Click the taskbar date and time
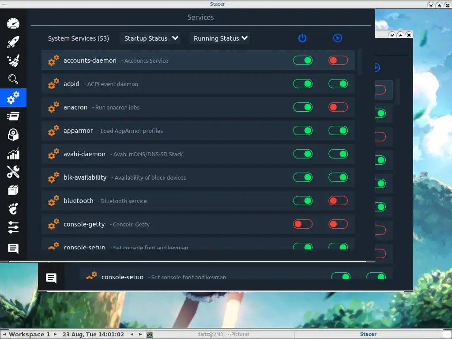The height and width of the screenshot is (339, 452). click(93, 335)
